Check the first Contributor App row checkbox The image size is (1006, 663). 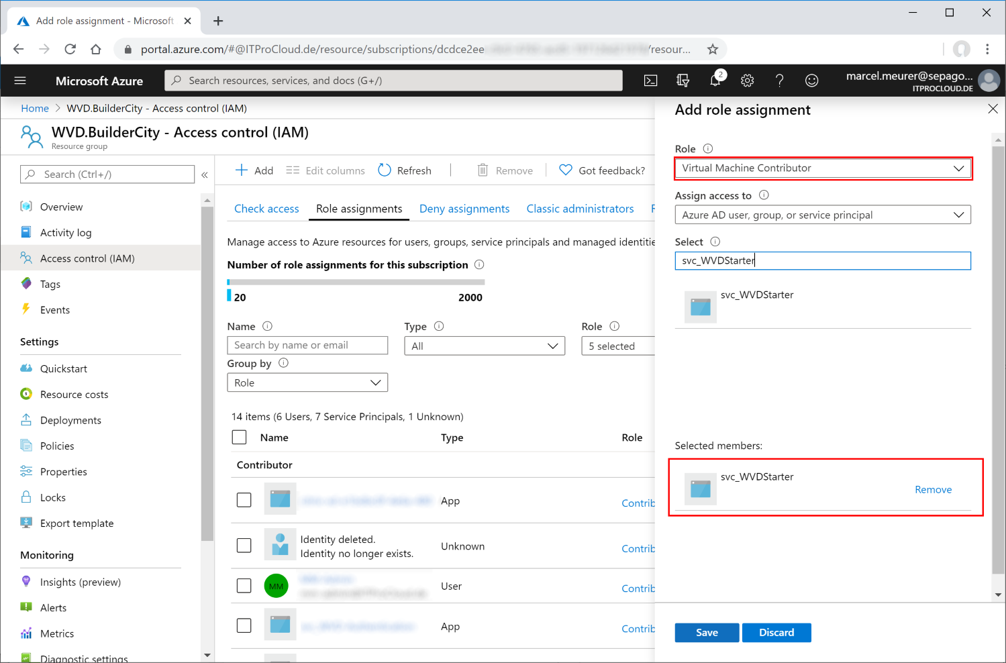244,500
